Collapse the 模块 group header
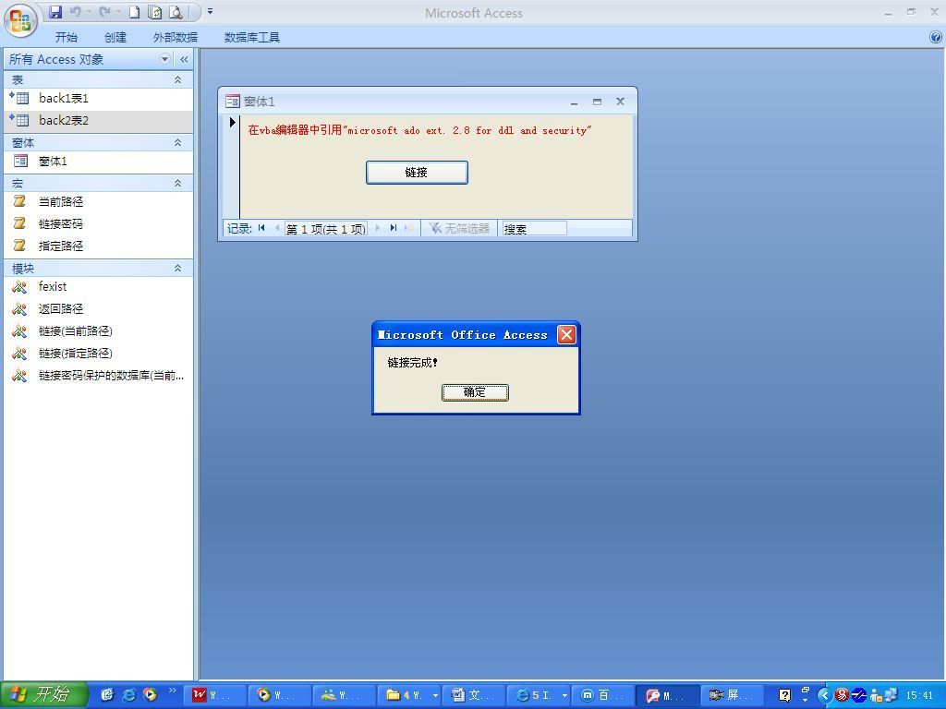This screenshot has height=709, width=946. pos(177,269)
